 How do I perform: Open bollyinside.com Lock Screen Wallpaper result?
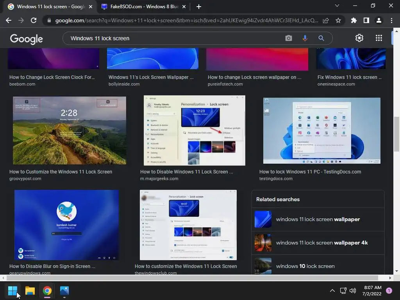tap(151, 77)
